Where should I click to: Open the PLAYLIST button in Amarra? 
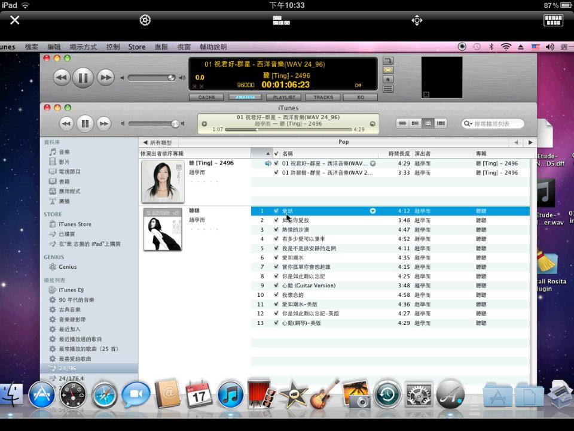(283, 97)
